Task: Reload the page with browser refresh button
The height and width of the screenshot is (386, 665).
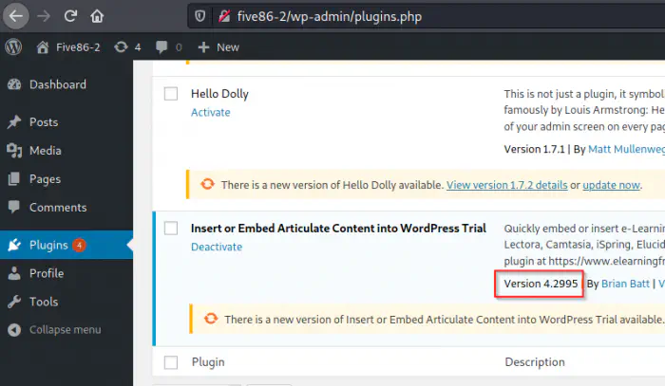Action: pos(70,16)
